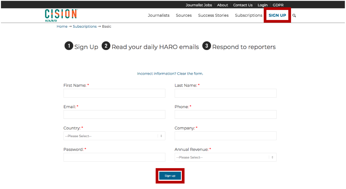Select the Company input field

225,136
